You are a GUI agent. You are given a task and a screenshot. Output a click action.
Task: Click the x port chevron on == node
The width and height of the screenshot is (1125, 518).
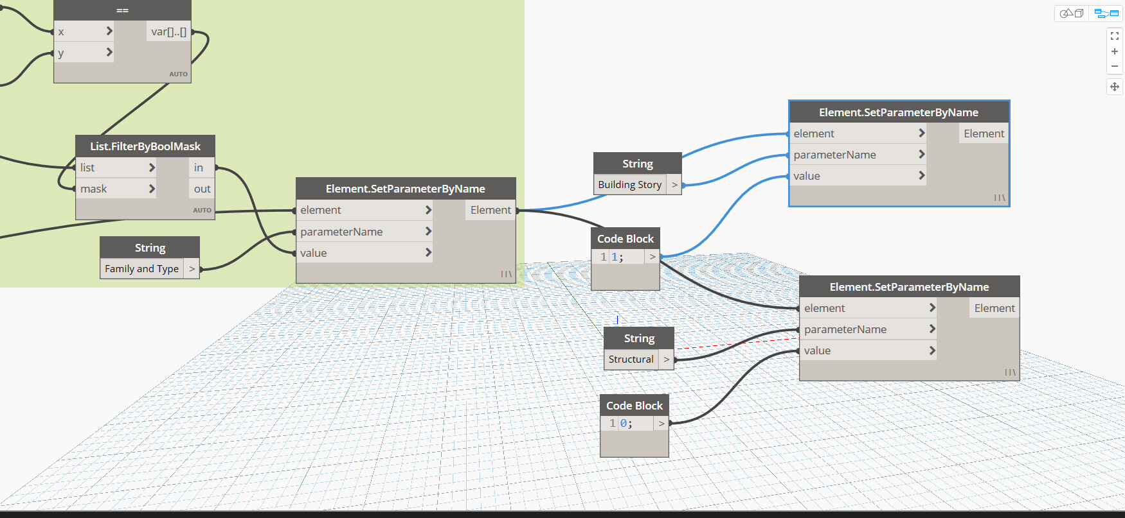click(109, 31)
